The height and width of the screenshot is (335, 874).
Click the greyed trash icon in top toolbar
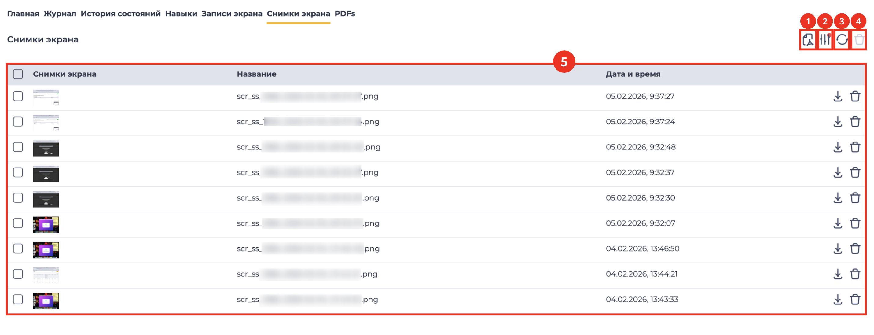pos(859,40)
